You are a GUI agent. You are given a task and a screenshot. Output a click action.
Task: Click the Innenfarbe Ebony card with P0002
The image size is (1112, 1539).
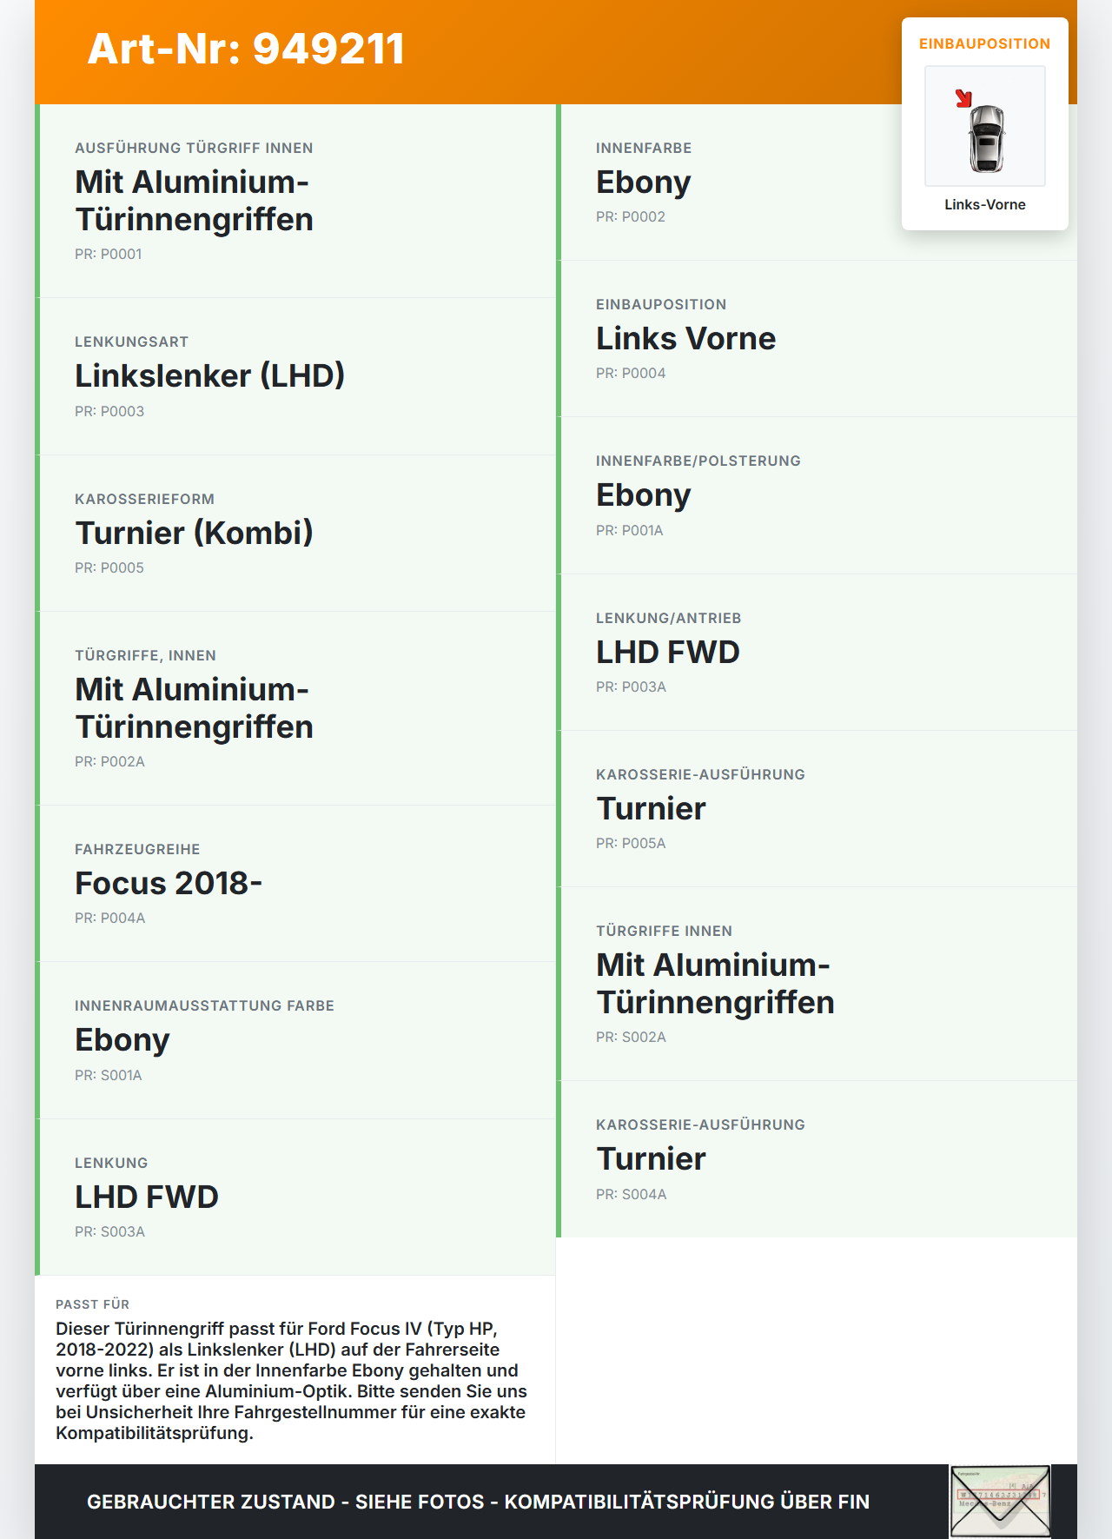coord(817,182)
